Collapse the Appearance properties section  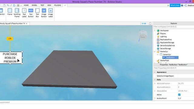tap(155, 72)
